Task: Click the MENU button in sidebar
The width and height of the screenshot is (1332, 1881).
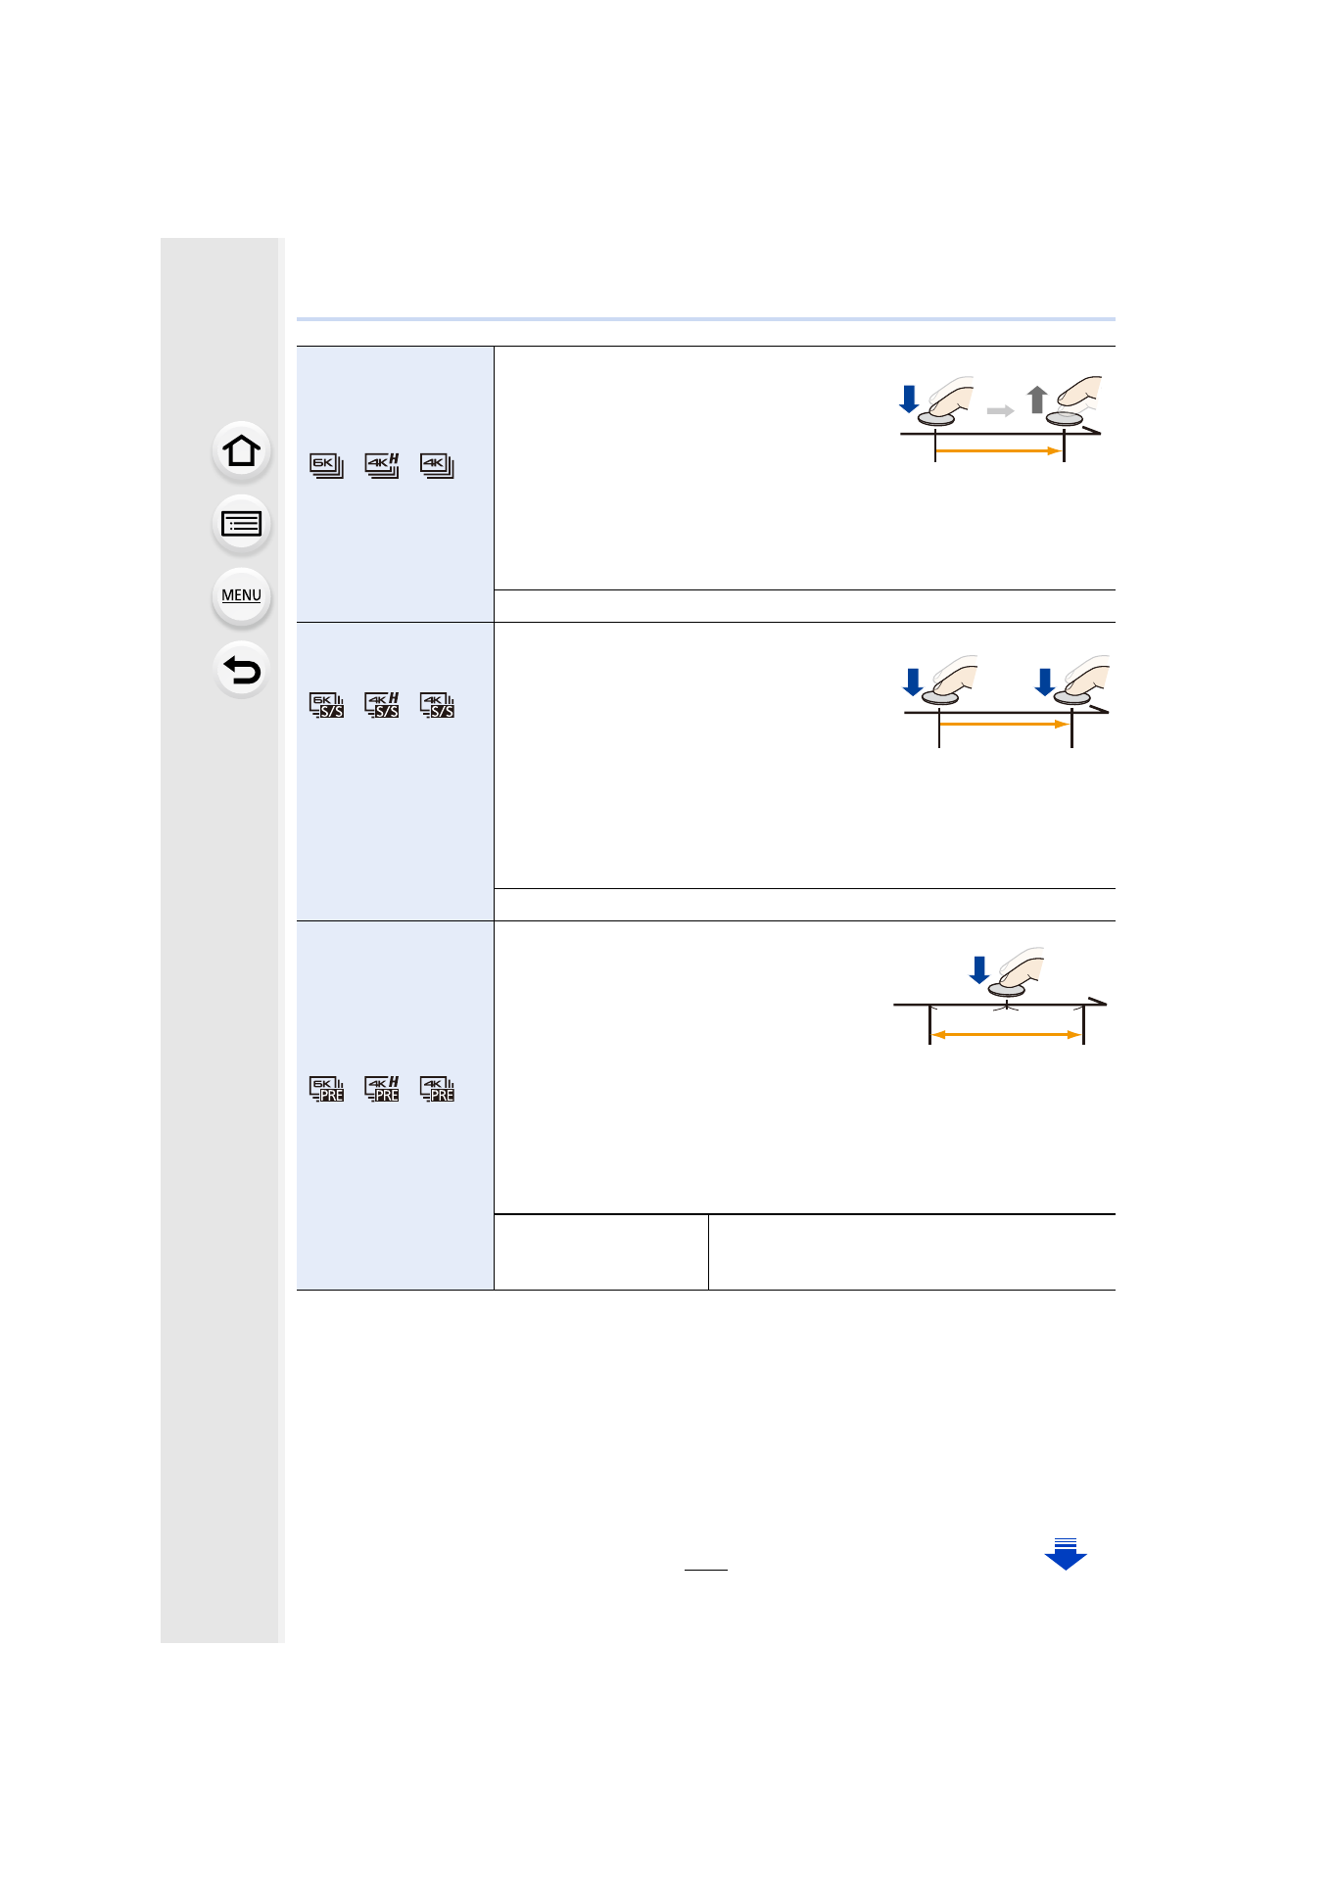Action: 241,595
